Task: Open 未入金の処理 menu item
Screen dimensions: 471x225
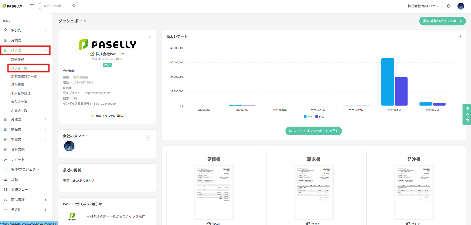Action: pyautogui.click(x=21, y=93)
